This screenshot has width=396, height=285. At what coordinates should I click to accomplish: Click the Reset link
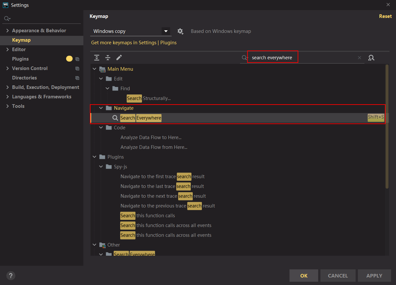click(385, 16)
